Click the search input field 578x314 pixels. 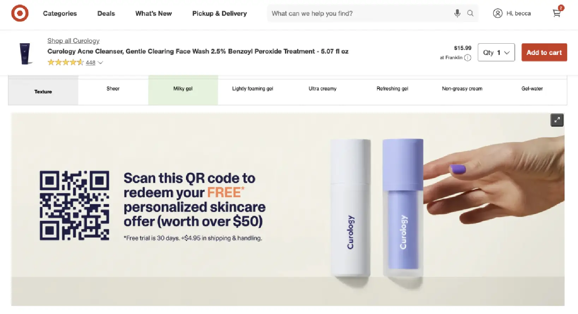click(360, 13)
